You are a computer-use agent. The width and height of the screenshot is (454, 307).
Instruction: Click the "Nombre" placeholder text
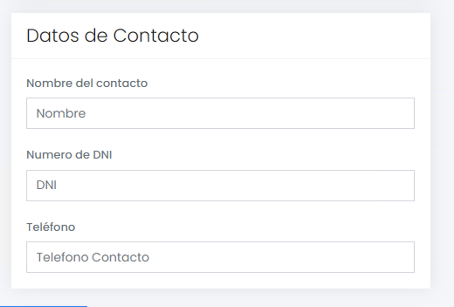pos(61,114)
